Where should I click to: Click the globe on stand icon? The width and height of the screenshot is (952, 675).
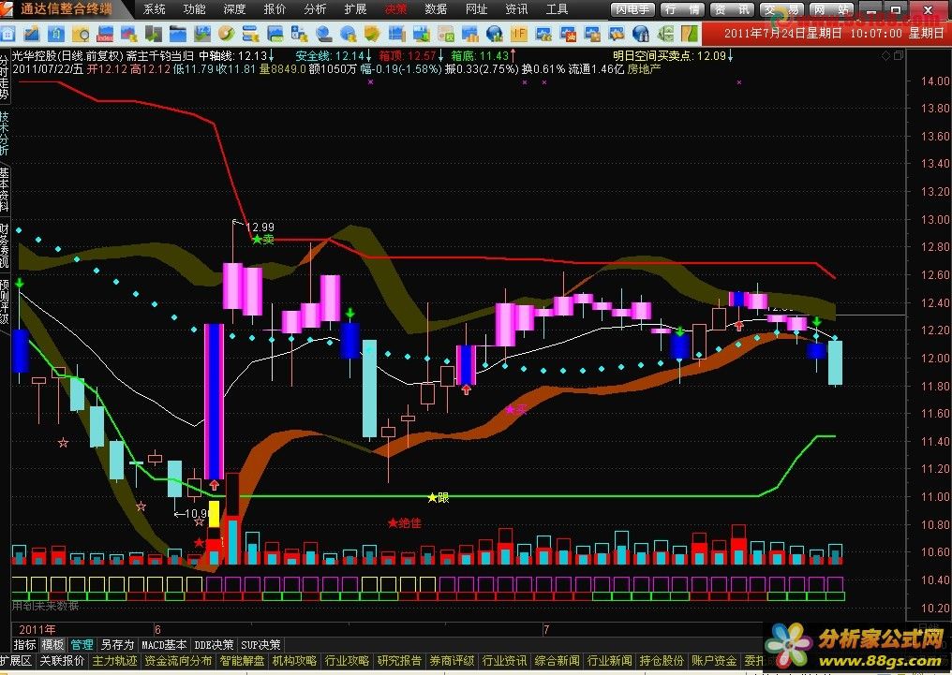[x=323, y=34]
